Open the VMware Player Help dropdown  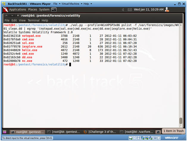(x=88, y=4)
